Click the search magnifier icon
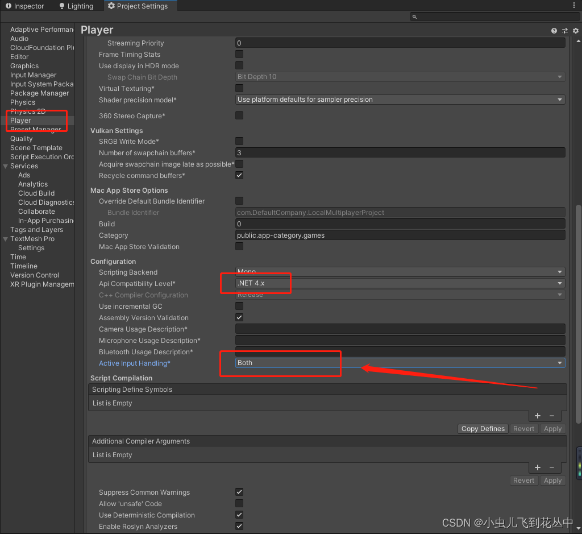This screenshot has height=534, width=582. click(x=414, y=16)
